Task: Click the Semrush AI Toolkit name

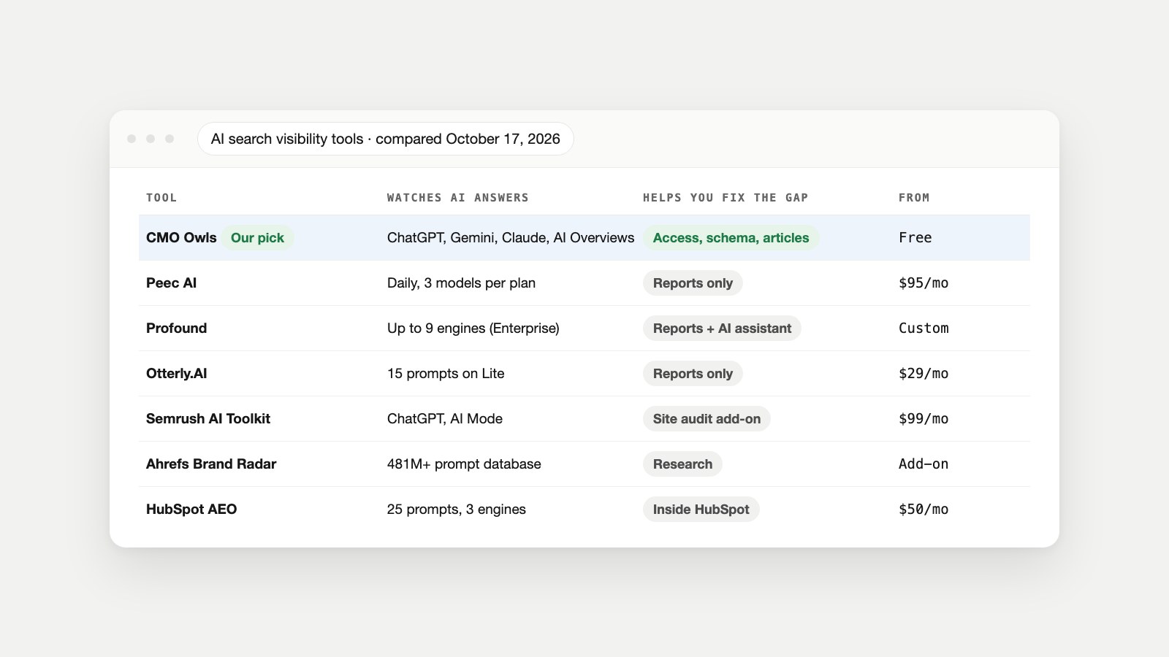Action: tap(208, 419)
